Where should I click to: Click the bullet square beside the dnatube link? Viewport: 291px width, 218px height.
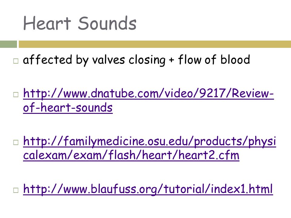coord(16,94)
